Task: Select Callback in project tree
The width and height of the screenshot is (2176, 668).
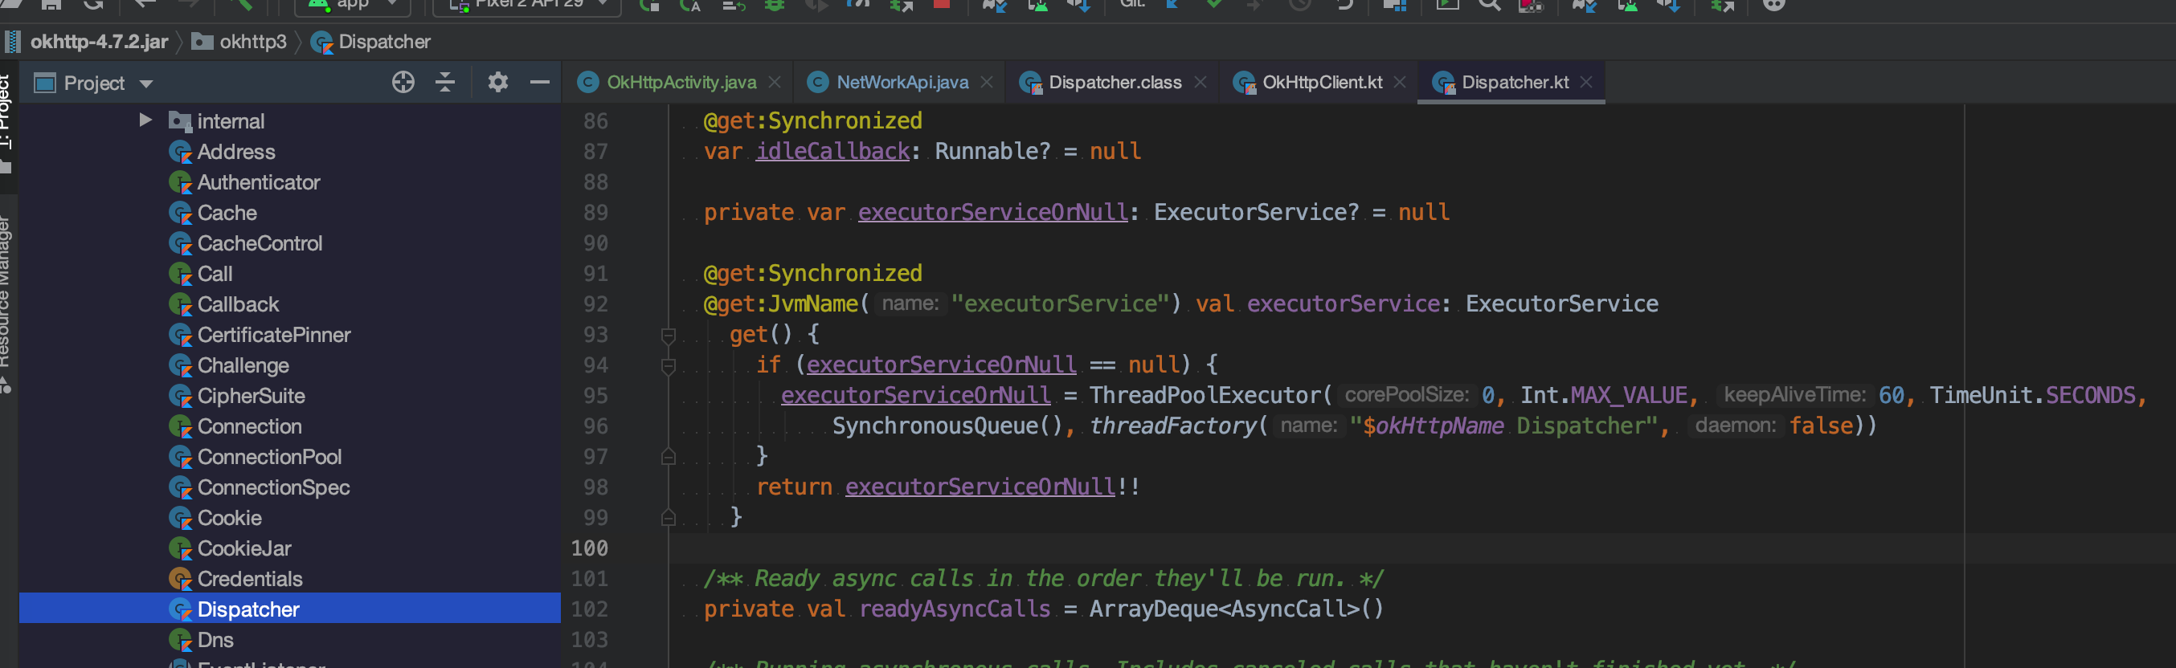Action: pyautogui.click(x=237, y=303)
